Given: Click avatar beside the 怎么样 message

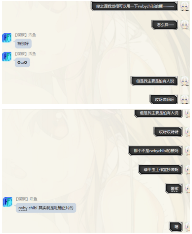Looking at the screenshot, I should (185, 25).
